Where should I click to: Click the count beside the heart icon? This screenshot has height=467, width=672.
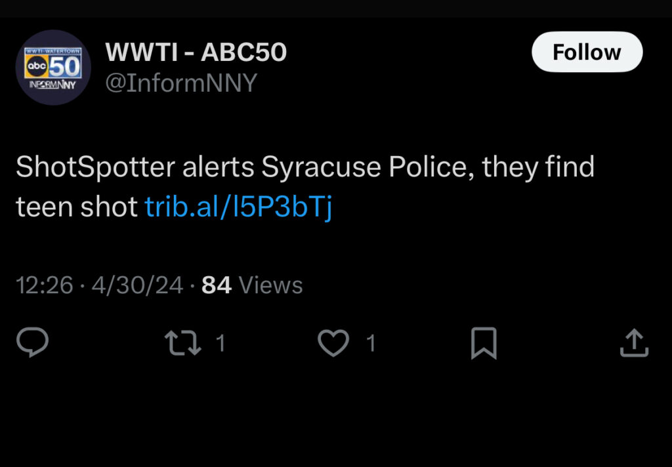371,343
